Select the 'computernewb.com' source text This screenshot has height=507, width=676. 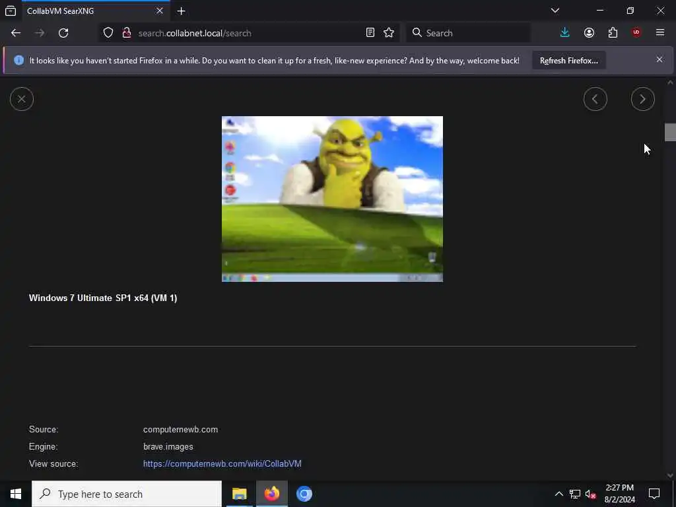point(180,429)
